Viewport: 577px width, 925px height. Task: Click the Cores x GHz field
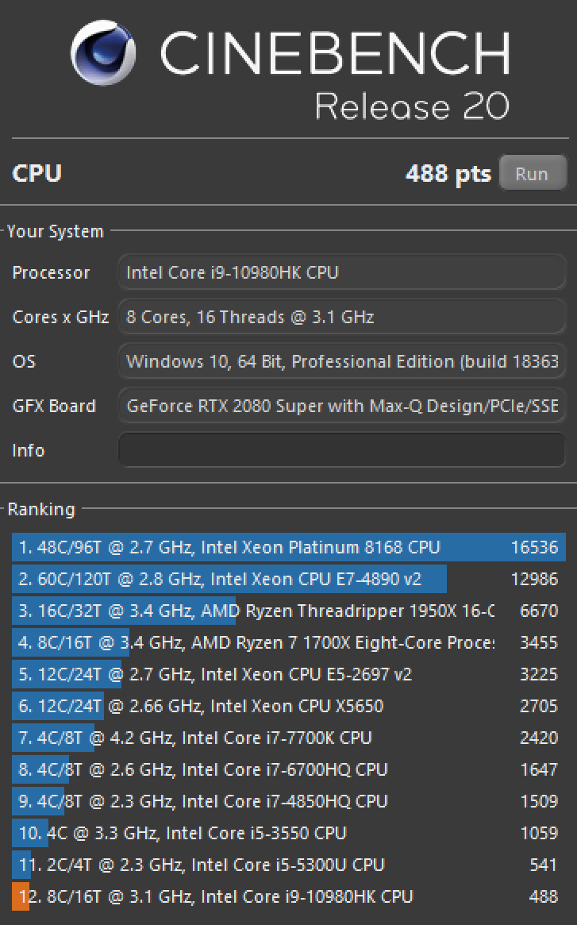point(341,318)
